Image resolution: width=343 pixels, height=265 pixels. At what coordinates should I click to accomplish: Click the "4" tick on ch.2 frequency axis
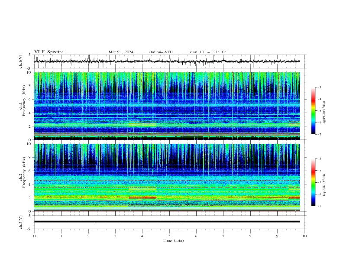[30, 184]
